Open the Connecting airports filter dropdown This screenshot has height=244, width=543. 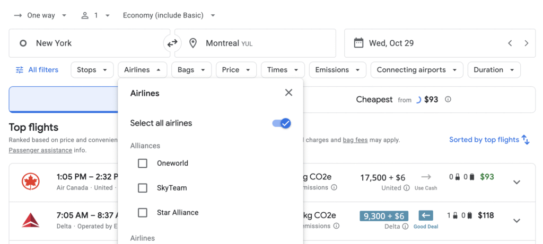417,70
